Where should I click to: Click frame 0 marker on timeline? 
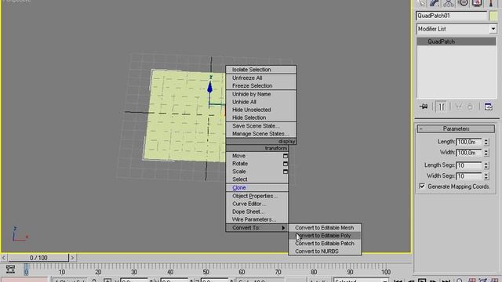coord(26,269)
